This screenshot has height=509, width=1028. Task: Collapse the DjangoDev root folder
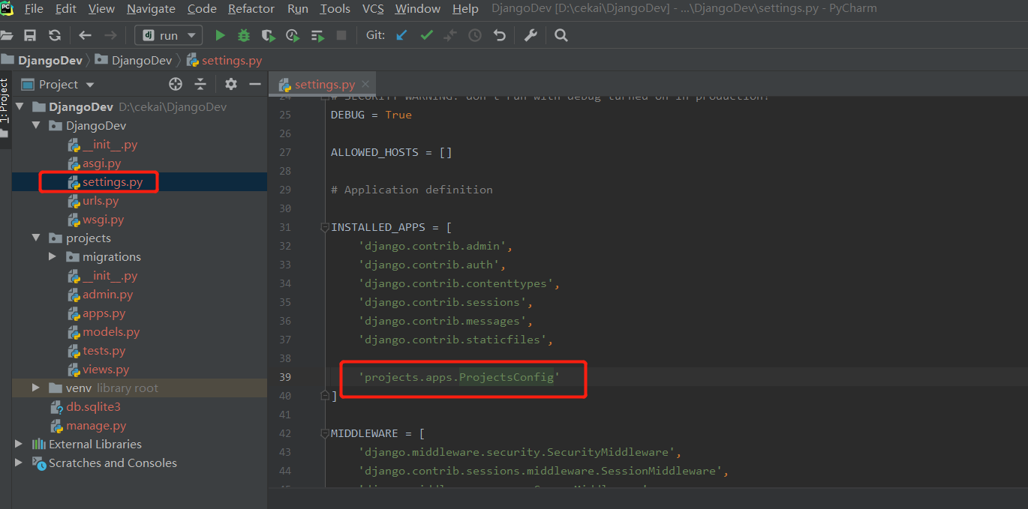coord(20,107)
